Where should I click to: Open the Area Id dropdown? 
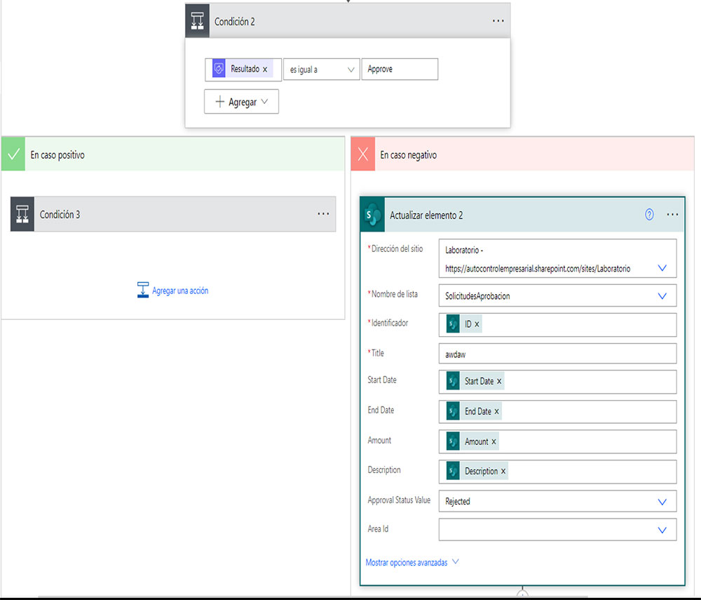[x=662, y=530]
